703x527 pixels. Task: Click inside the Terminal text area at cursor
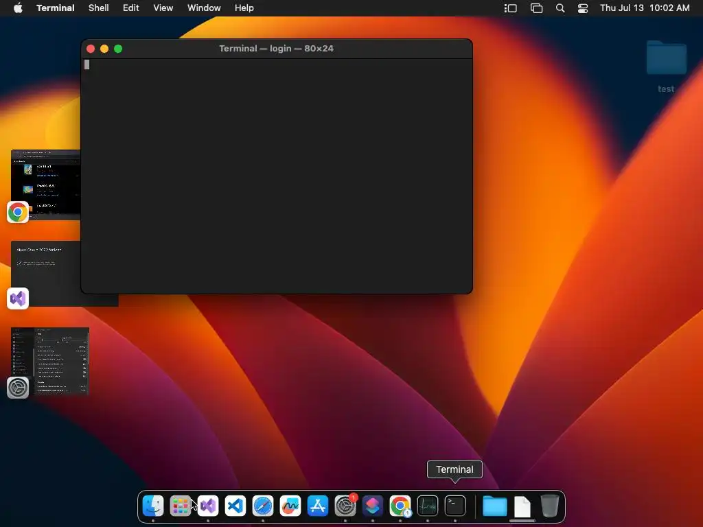[x=87, y=65]
